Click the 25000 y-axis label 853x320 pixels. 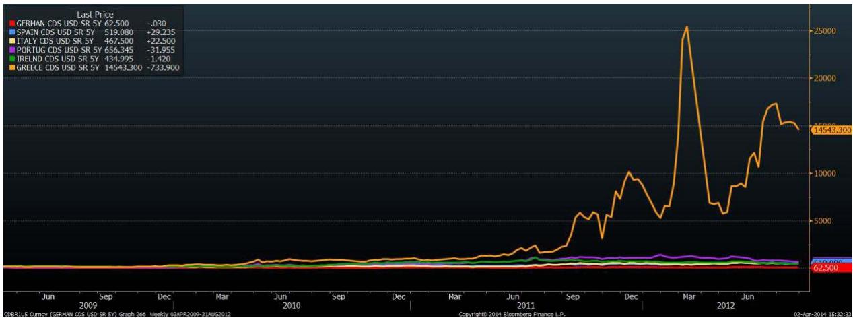pos(824,31)
